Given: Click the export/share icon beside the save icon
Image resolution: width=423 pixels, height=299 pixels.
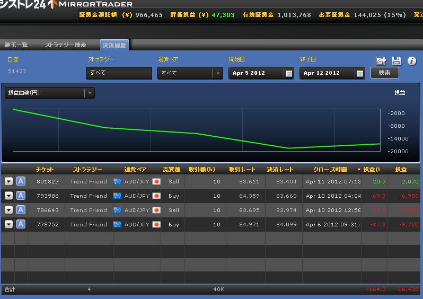Looking at the screenshot, I should click(x=381, y=61).
